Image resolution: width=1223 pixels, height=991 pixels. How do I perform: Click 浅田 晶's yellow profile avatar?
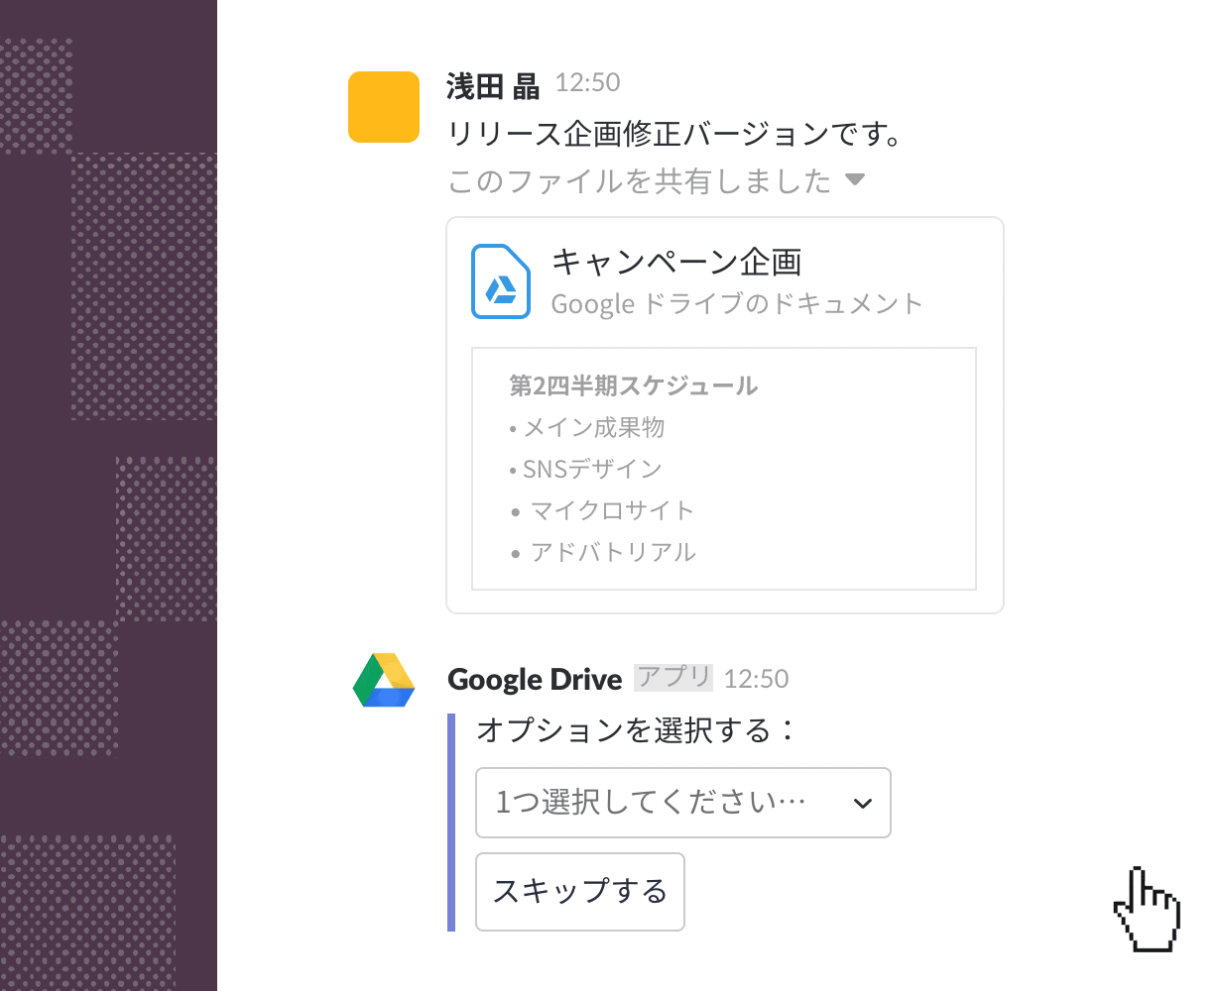click(x=383, y=106)
